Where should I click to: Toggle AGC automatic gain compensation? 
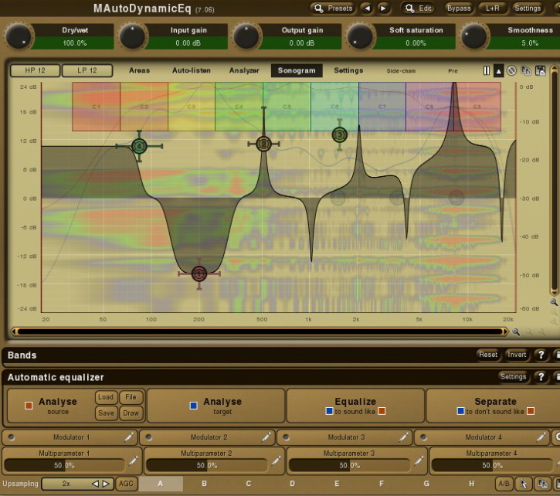[x=126, y=484]
